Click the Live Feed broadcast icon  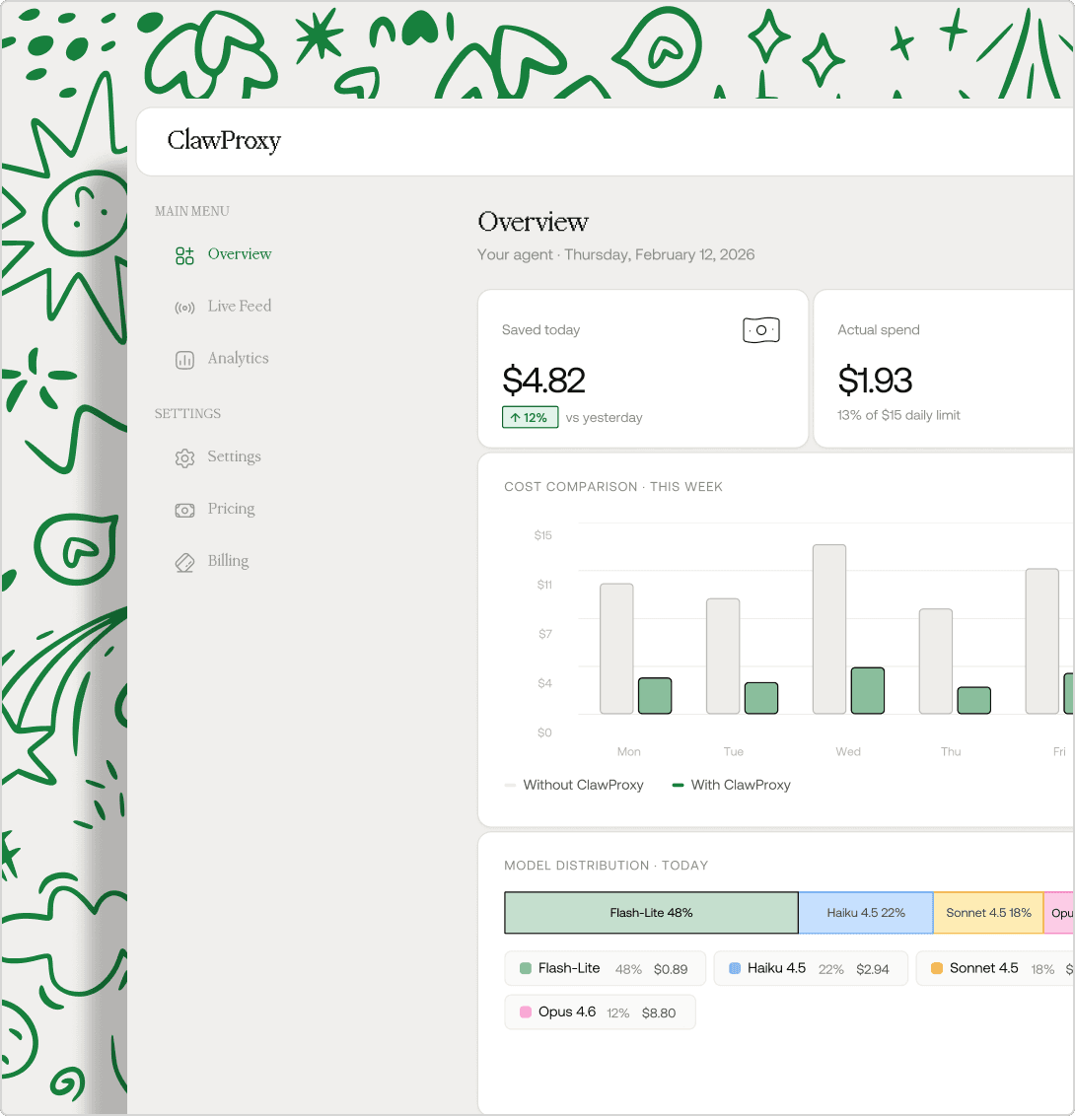[x=184, y=308]
